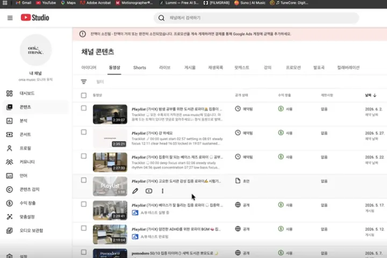Open the 2:35:21 video title link
Image resolution: width=387 pixels, height=258 pixels.
tap(152, 133)
